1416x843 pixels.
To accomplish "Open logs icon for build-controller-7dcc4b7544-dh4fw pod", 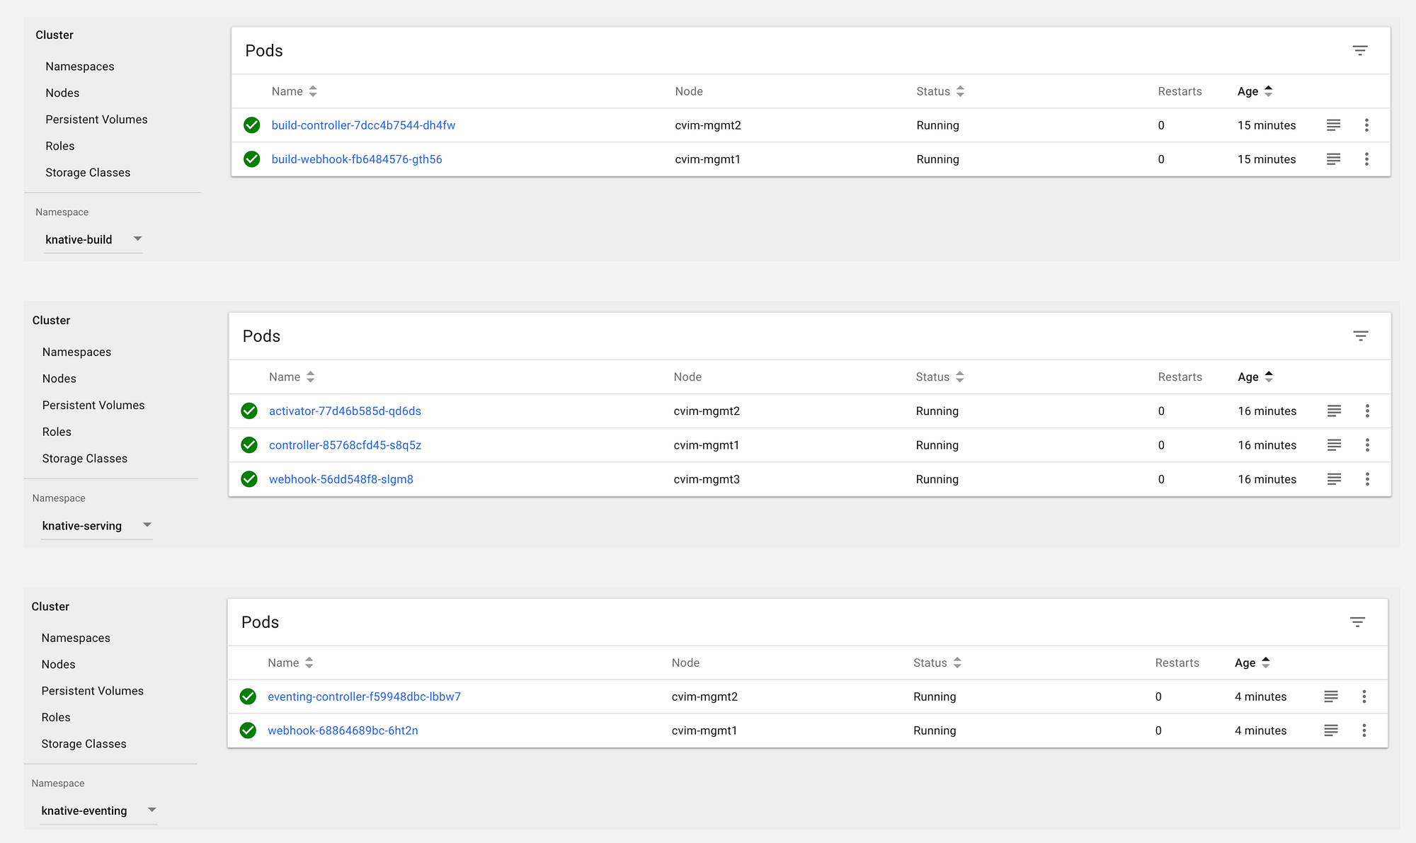I will [x=1333, y=125].
